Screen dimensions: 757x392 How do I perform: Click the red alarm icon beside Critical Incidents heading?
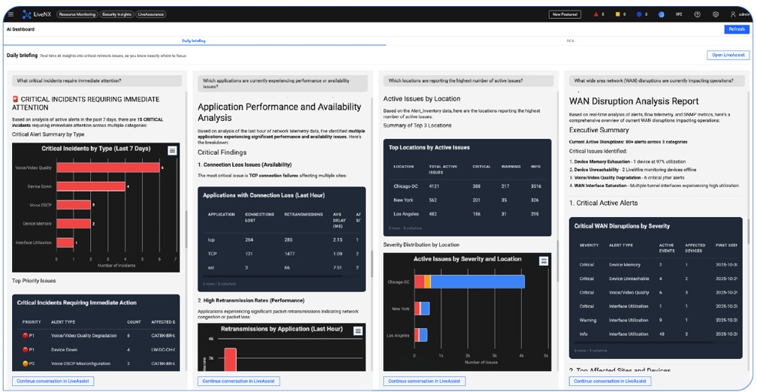click(x=15, y=99)
